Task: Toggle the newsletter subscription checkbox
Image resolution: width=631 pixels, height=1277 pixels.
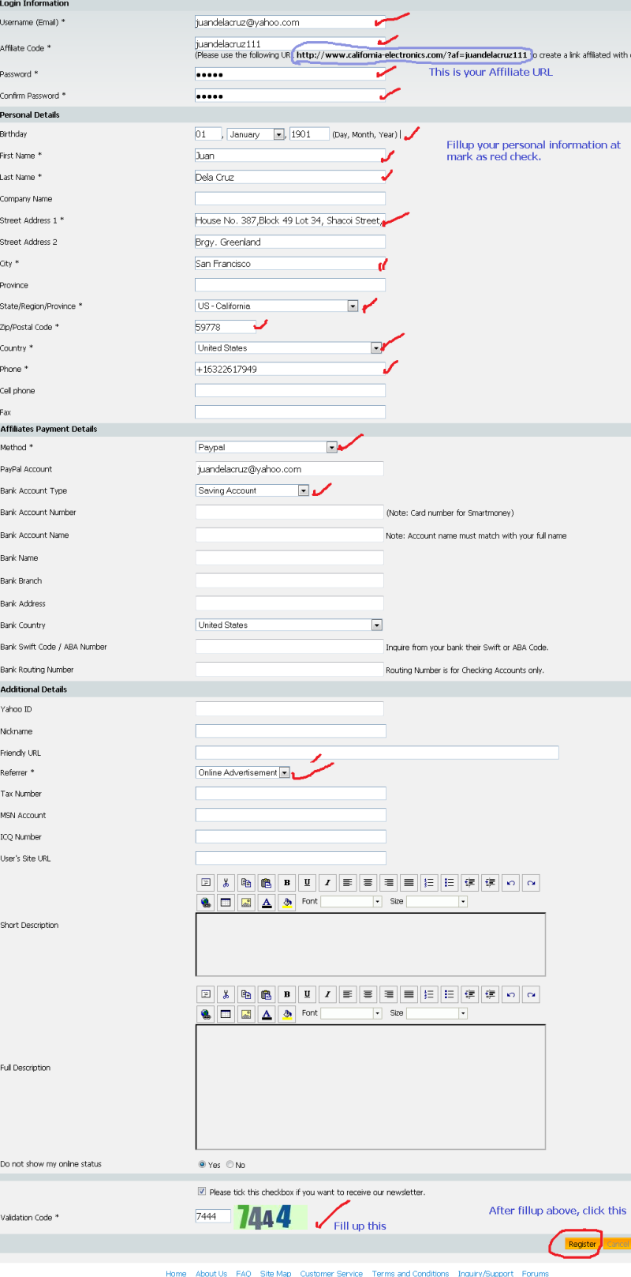Action: (x=202, y=1191)
